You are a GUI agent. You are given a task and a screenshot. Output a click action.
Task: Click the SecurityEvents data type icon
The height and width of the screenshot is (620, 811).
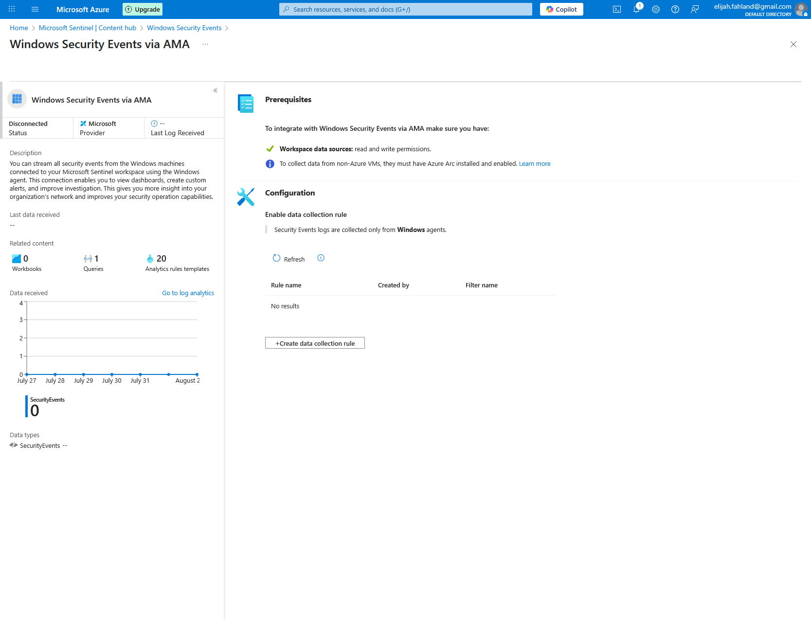tap(14, 445)
